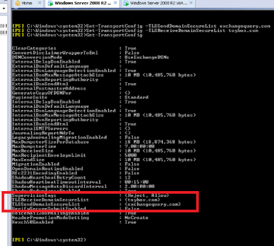Click the ExternalPostmasterAddress property

pyautogui.click(x=49, y=88)
